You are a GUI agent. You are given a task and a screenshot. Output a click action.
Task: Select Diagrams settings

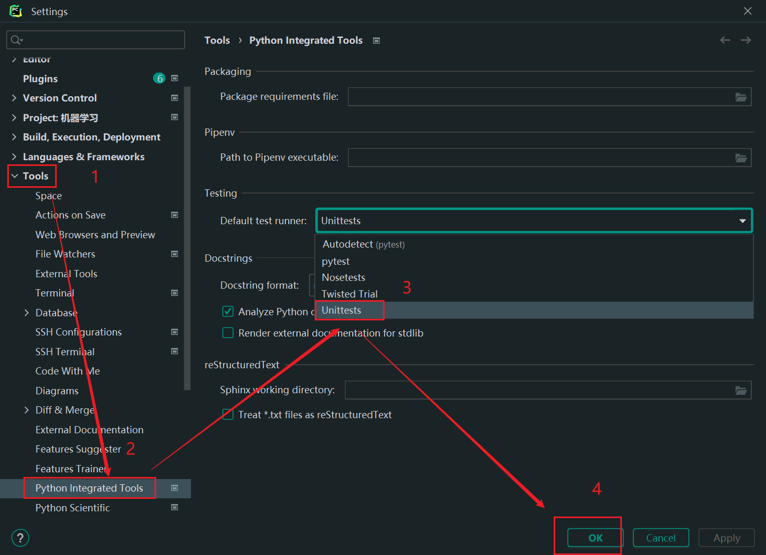[x=57, y=391]
